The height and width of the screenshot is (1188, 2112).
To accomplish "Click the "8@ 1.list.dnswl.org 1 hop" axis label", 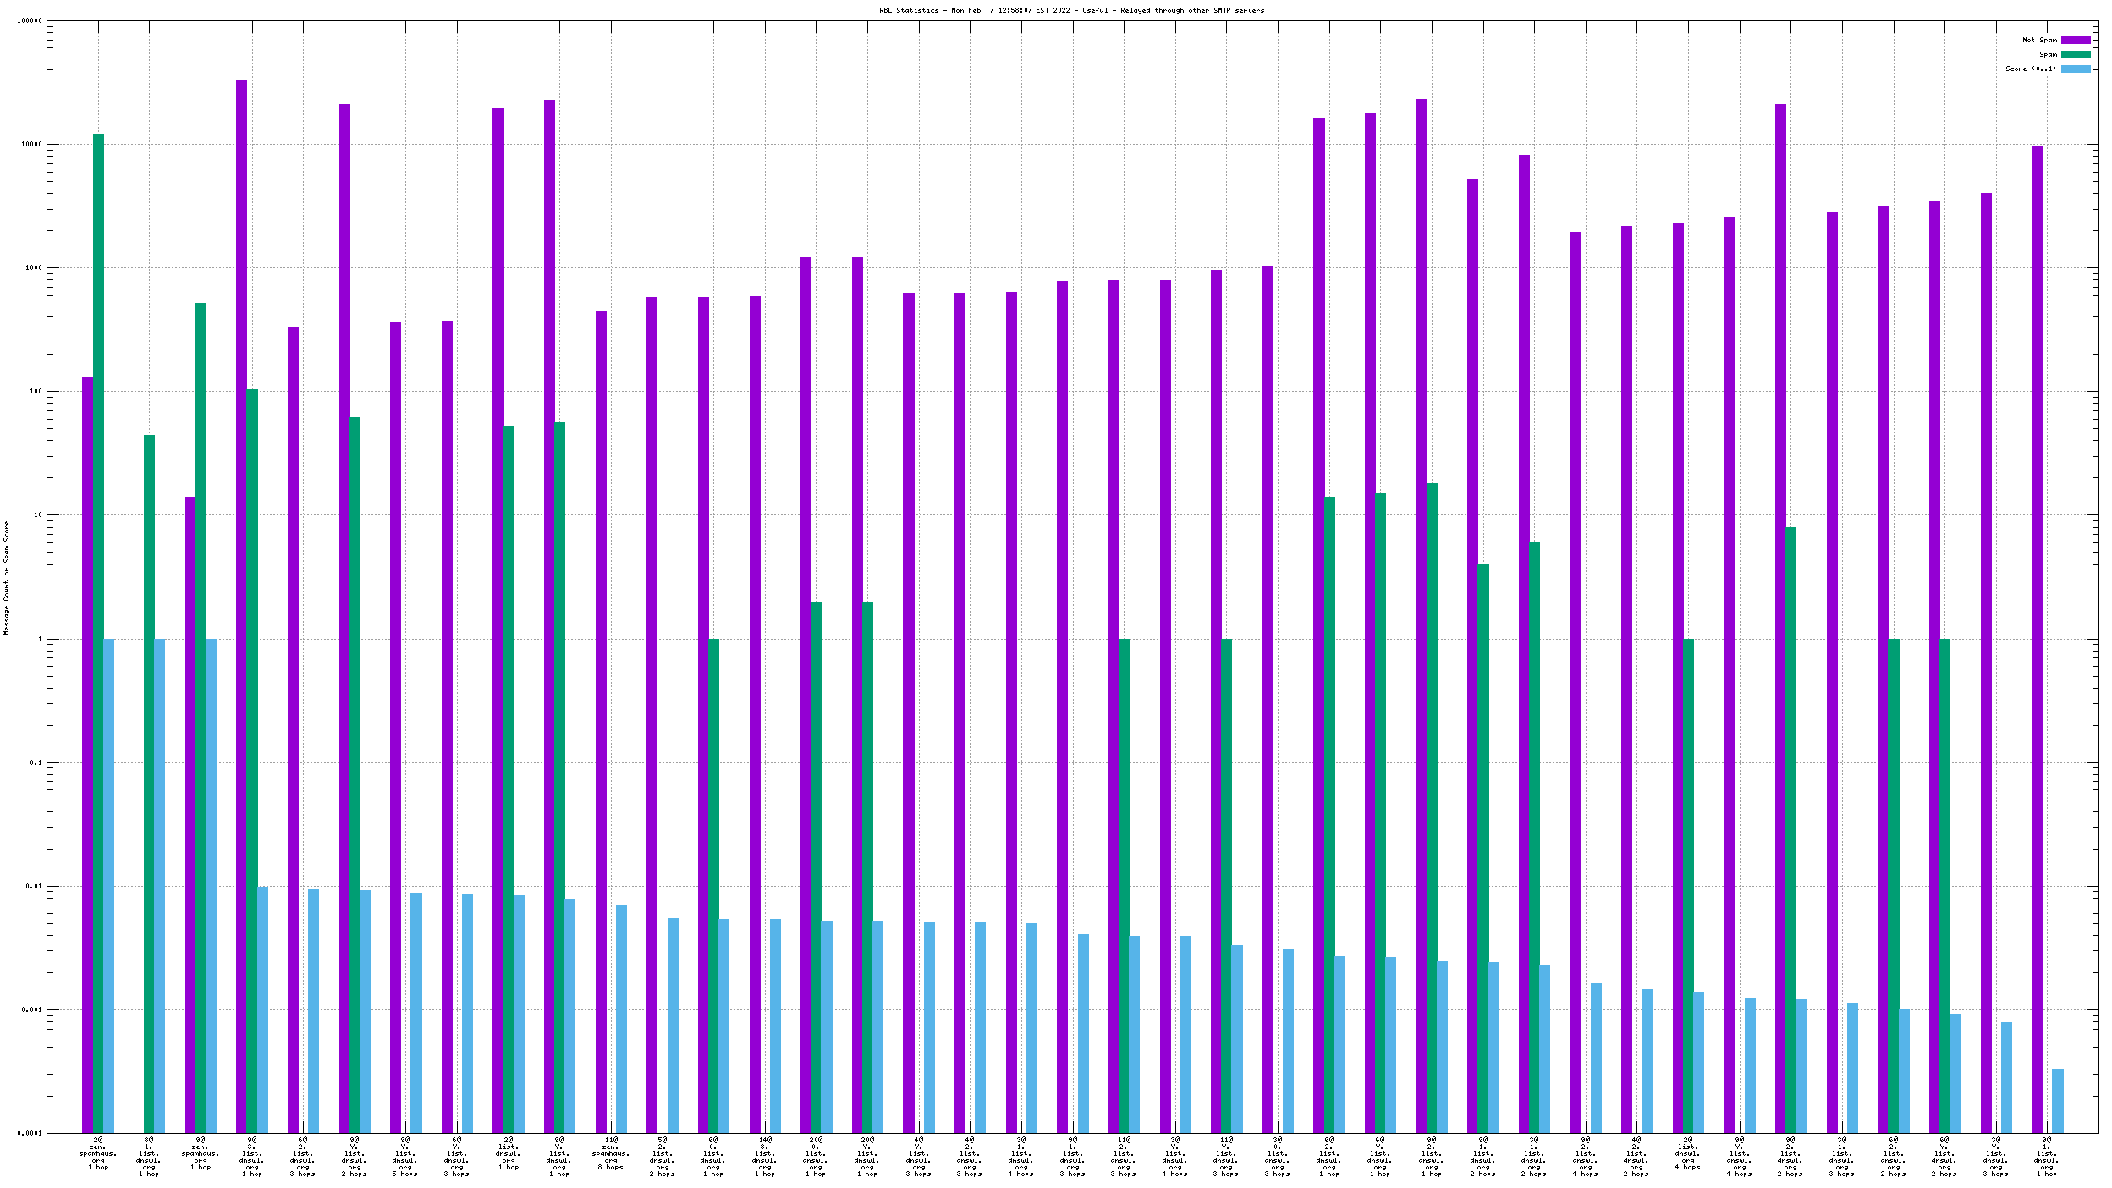I will pos(149,1157).
